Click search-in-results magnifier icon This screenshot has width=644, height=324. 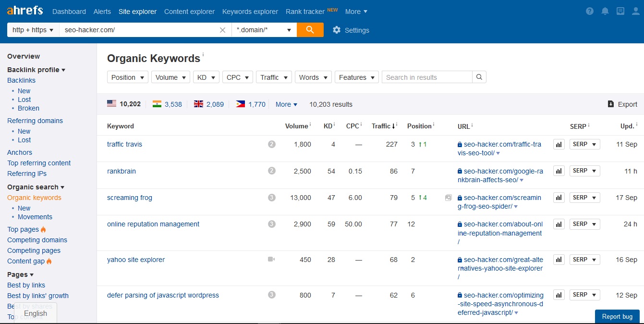(x=479, y=77)
